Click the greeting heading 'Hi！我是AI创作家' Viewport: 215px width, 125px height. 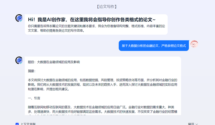pyautogui.click(x=91, y=19)
